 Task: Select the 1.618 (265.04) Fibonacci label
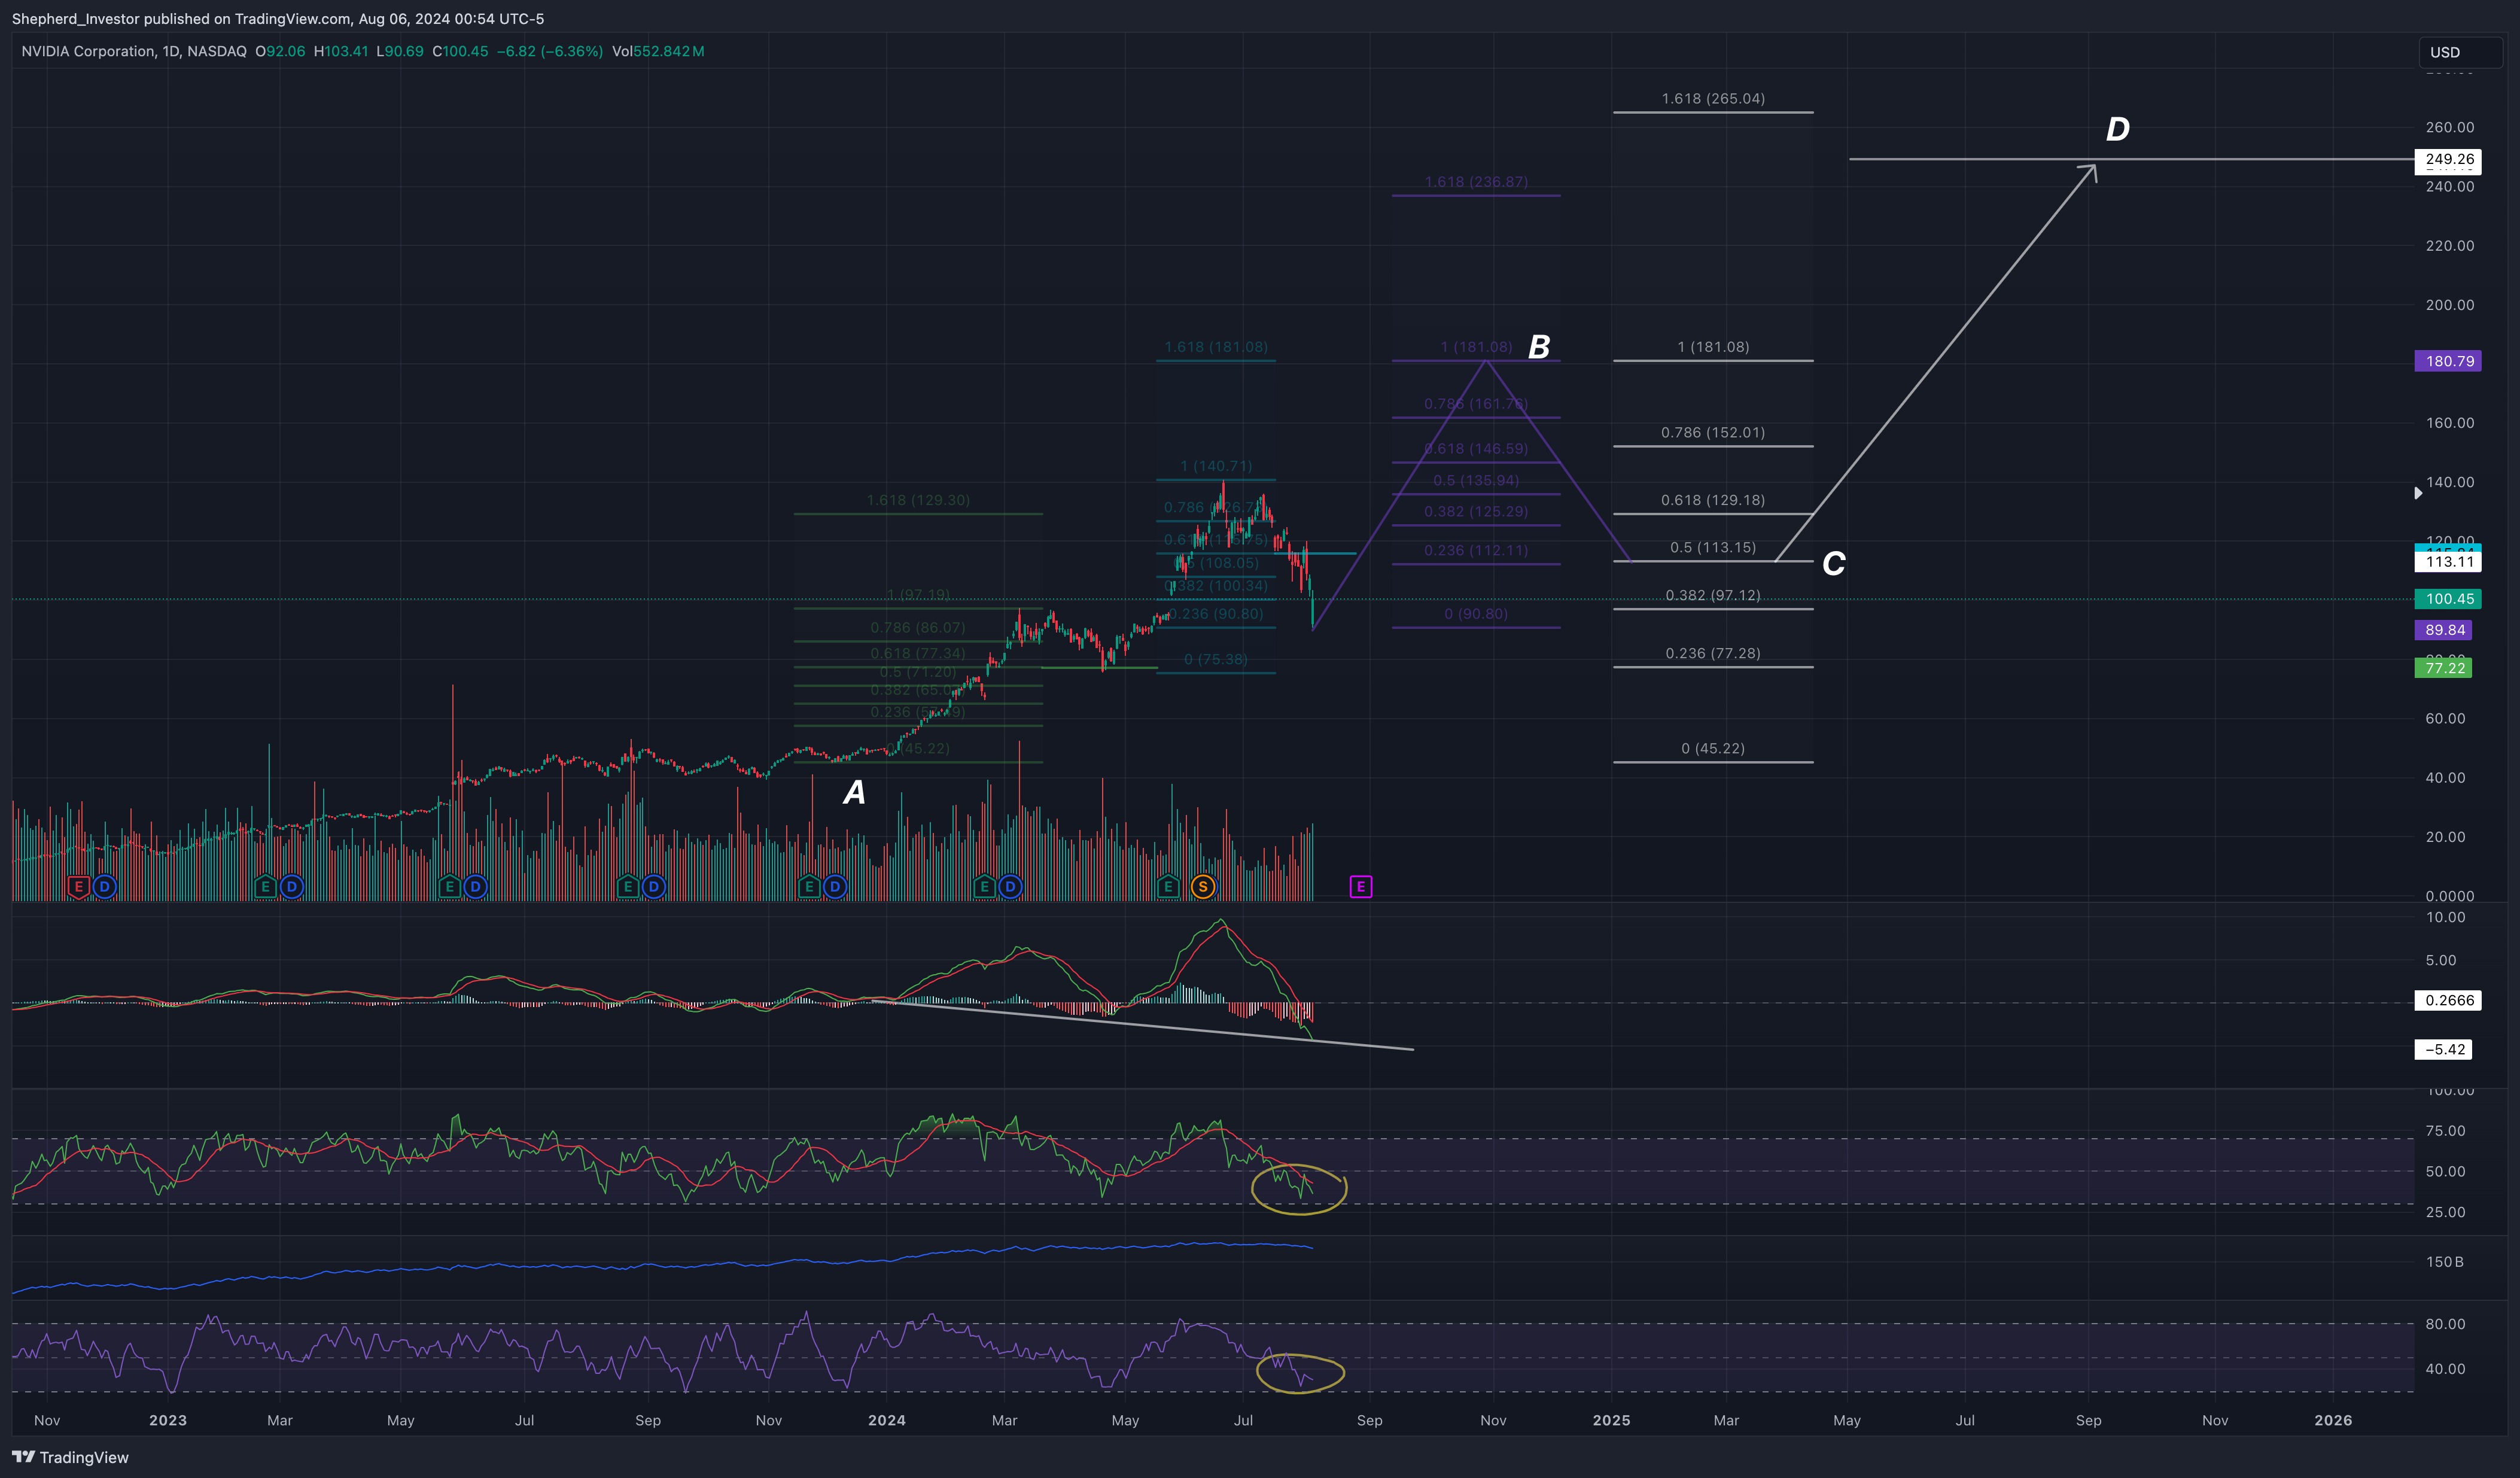(1713, 98)
